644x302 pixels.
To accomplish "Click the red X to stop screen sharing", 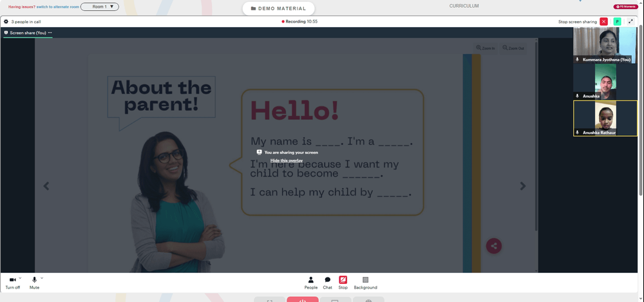I will pyautogui.click(x=604, y=22).
